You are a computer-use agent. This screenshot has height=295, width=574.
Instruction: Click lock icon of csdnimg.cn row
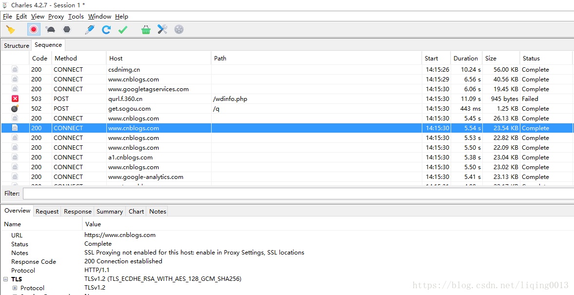[x=15, y=69]
